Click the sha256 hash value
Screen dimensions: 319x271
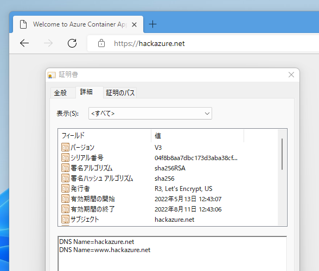click(x=164, y=179)
